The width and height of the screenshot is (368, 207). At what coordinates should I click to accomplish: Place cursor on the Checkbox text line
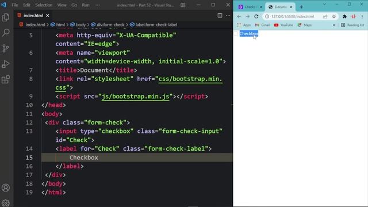point(83,158)
